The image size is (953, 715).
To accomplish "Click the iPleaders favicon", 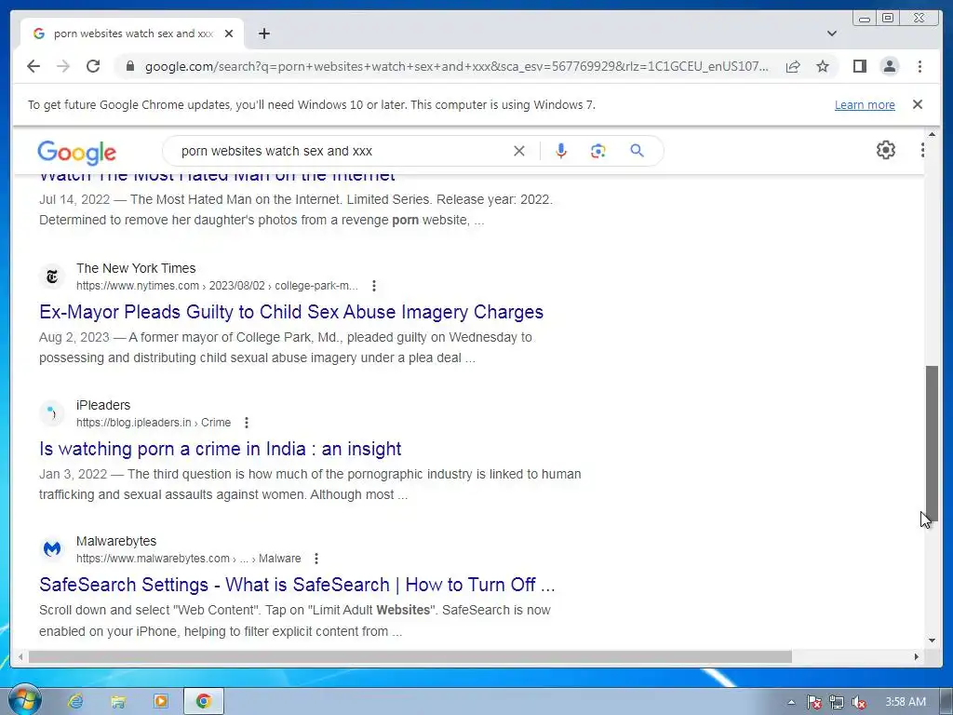I will pyautogui.click(x=52, y=413).
